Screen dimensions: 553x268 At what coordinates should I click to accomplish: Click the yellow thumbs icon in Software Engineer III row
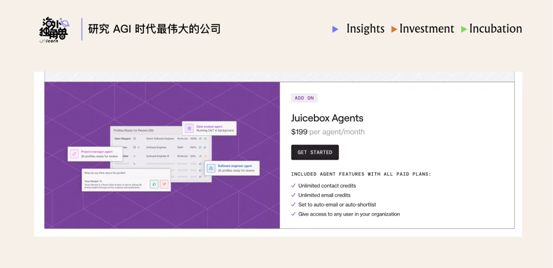pyautogui.click(x=205, y=156)
